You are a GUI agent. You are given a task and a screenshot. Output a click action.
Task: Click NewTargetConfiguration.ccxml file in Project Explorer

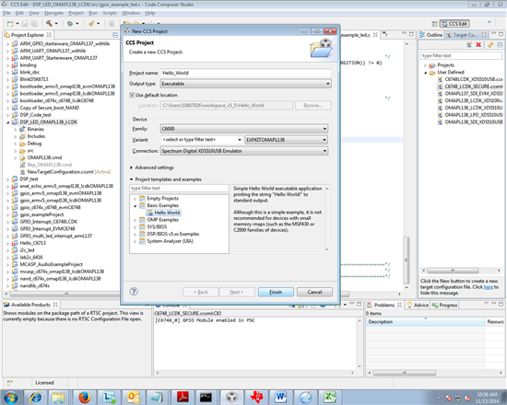point(60,172)
